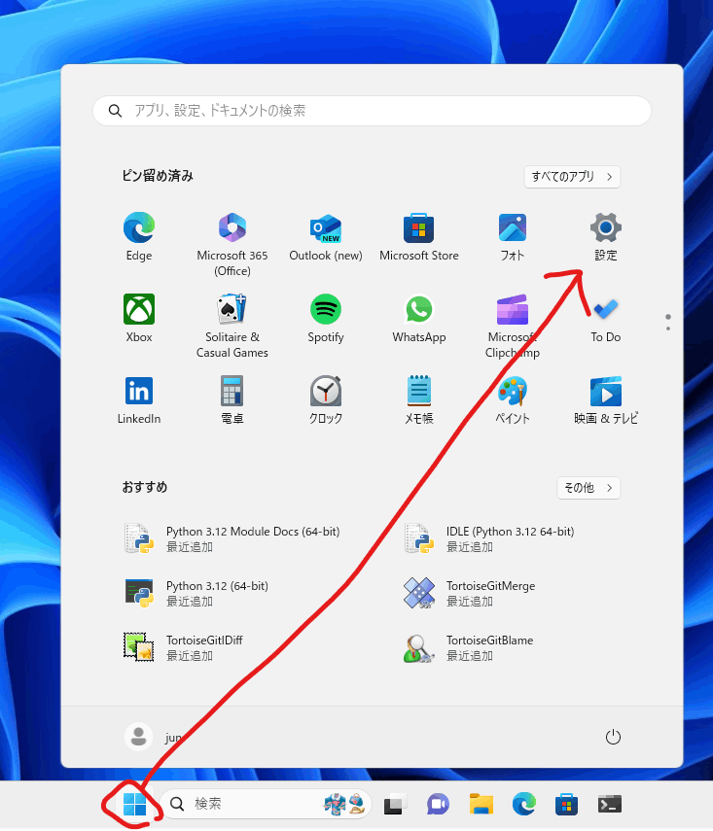Click the Windows Start button on taskbar

click(x=135, y=804)
